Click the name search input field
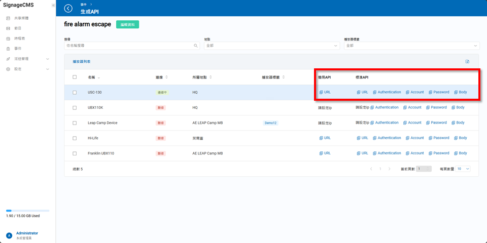 point(129,46)
